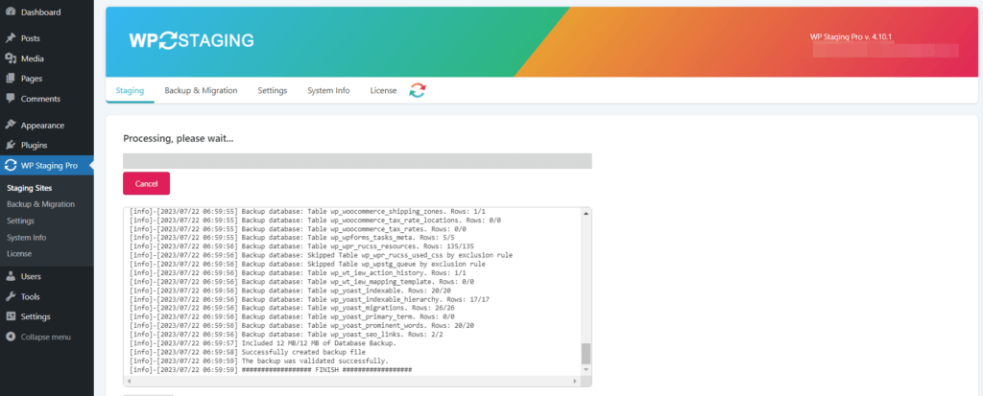Image resolution: width=983 pixels, height=396 pixels.
Task: Collapse the admin sidebar menu
Action: tap(46, 337)
